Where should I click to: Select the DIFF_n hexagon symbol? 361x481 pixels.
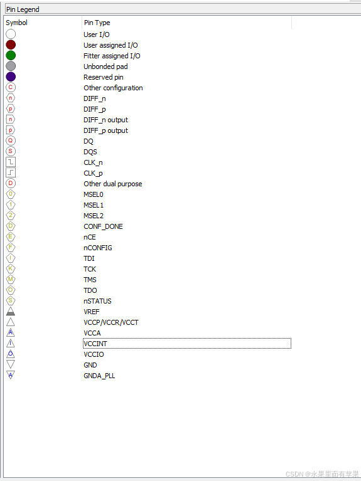(11, 98)
